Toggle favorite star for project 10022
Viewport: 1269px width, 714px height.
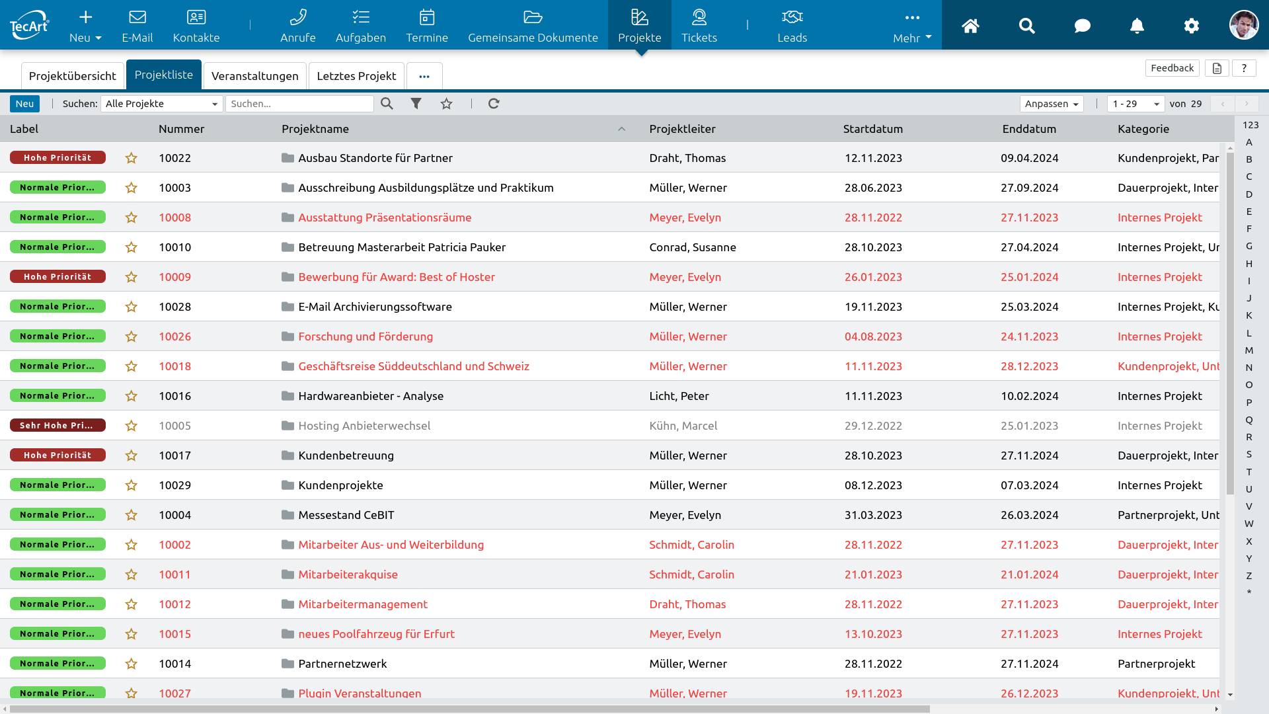[132, 158]
